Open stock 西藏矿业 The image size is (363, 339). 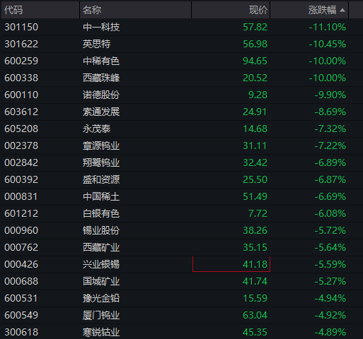tap(101, 247)
